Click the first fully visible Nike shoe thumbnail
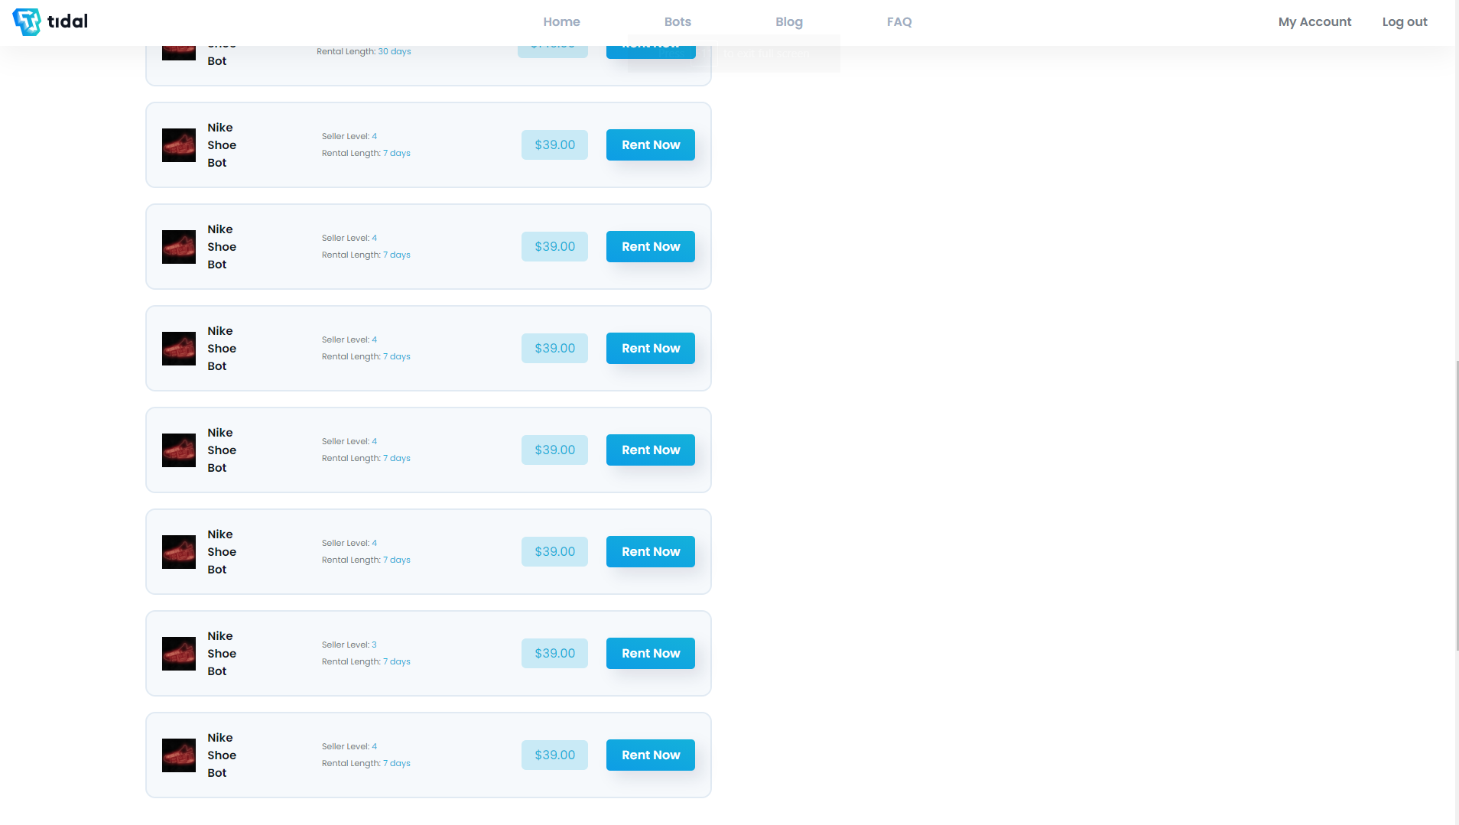Viewport: 1459px width, 825px height. (178, 145)
